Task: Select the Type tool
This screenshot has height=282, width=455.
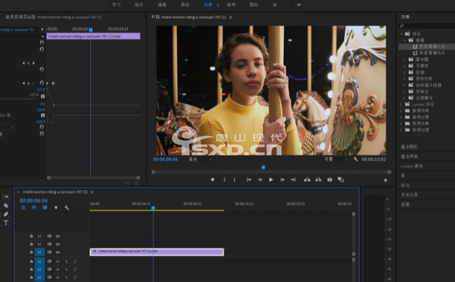Action: click(5, 223)
